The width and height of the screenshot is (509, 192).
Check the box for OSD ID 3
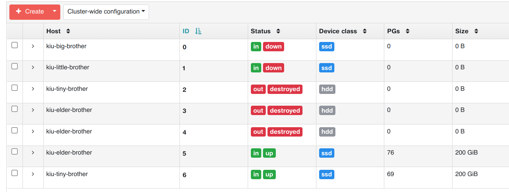[15, 109]
